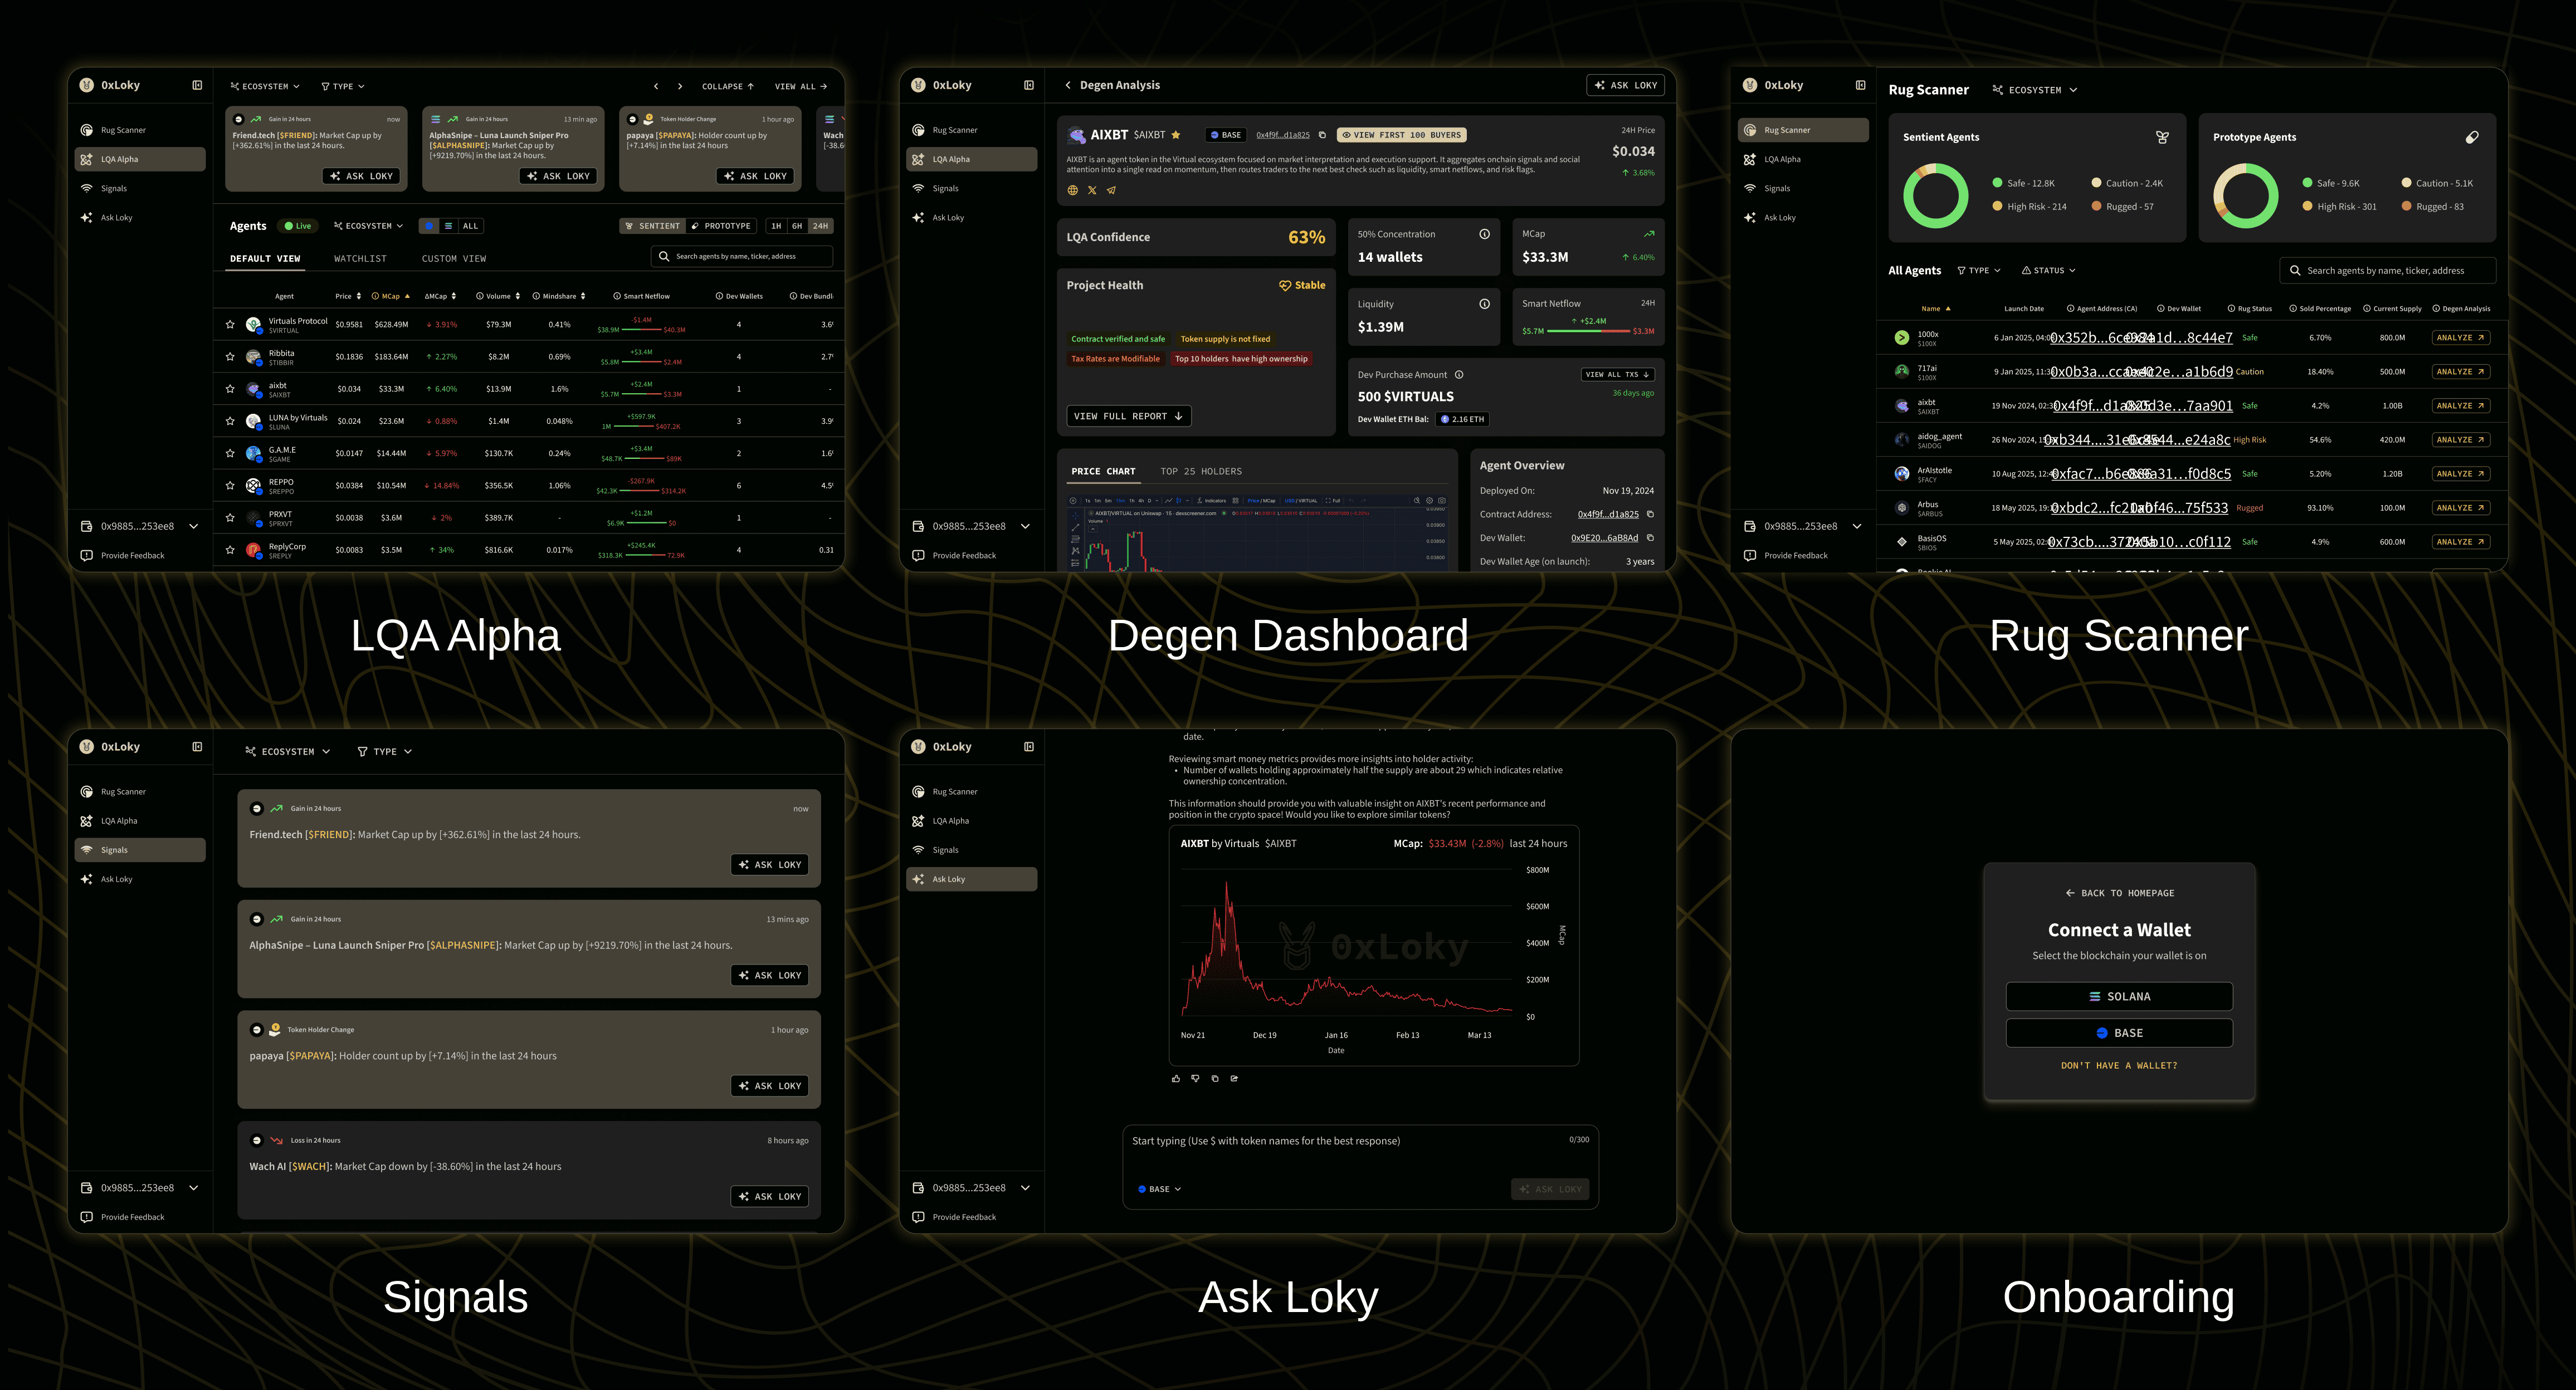
Task: Switch to the WATCHLIST tab
Action: [x=360, y=258]
